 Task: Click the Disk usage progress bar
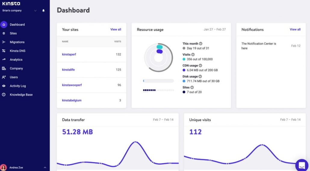158,81
